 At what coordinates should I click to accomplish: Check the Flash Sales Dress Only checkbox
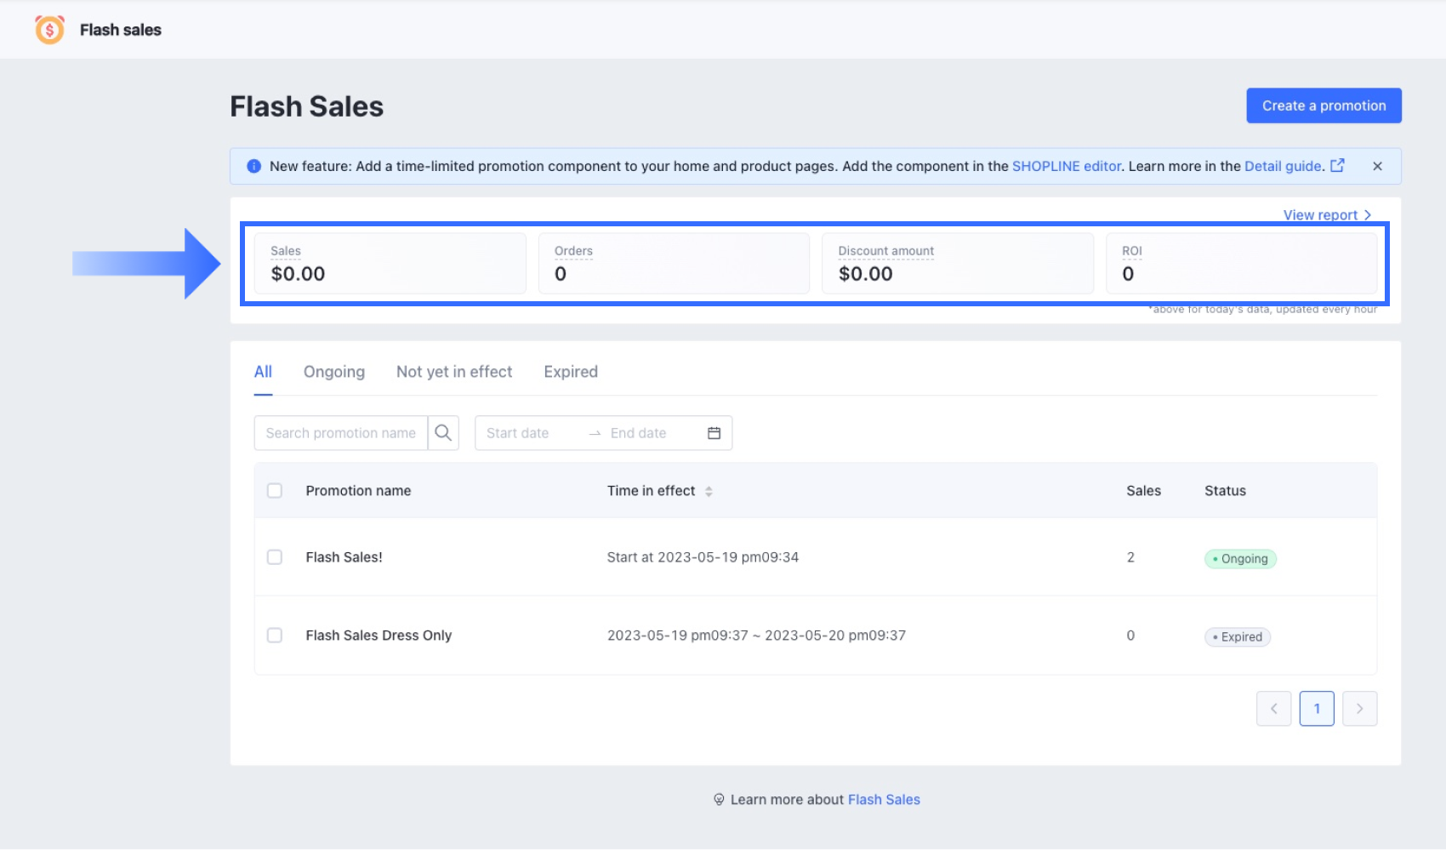275,636
